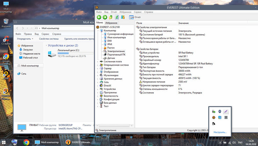This screenshot has width=258, height=146.
Task: Open the Google Chrome desktop shortcut
Action: click(6, 59)
